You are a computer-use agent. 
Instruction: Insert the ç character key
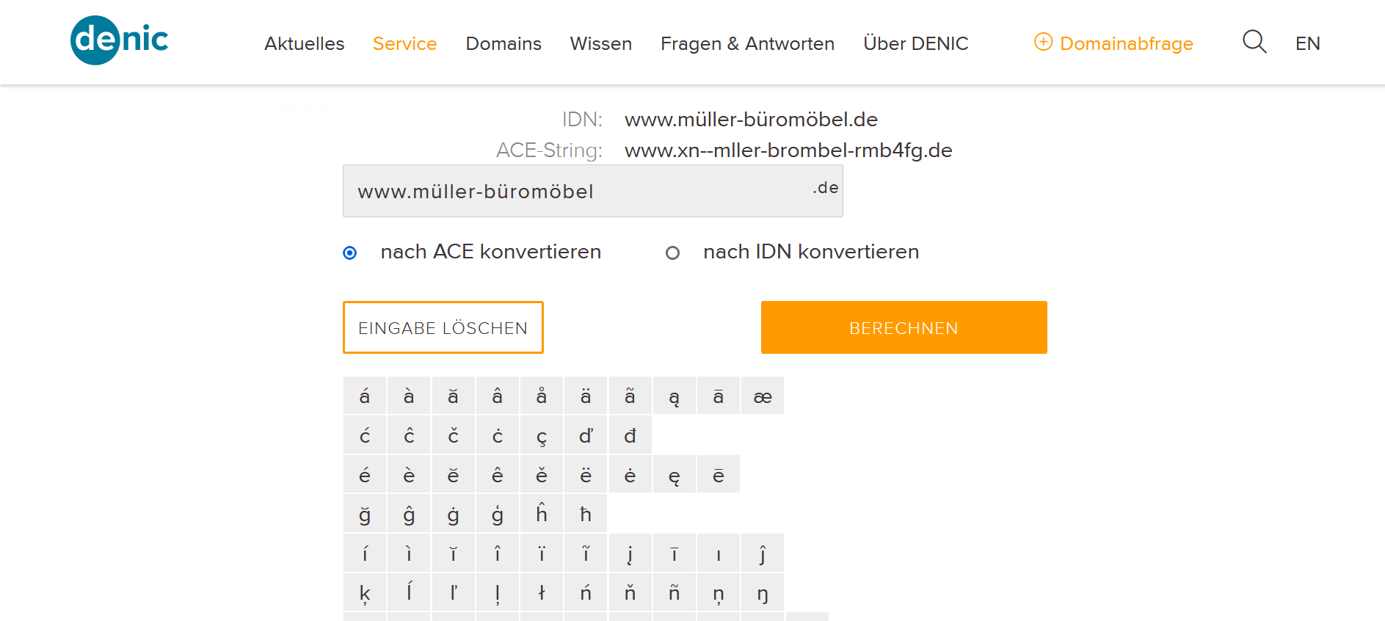(x=542, y=436)
